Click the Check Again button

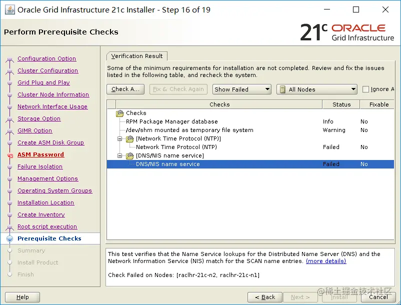click(x=125, y=89)
